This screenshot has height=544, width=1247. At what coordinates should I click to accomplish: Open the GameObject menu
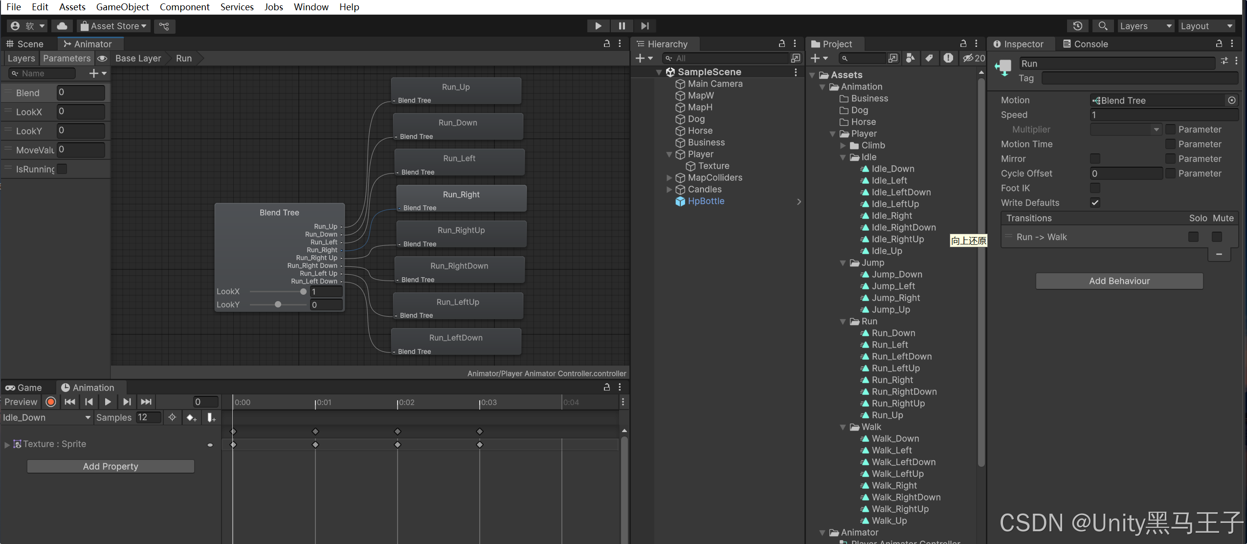(x=122, y=7)
